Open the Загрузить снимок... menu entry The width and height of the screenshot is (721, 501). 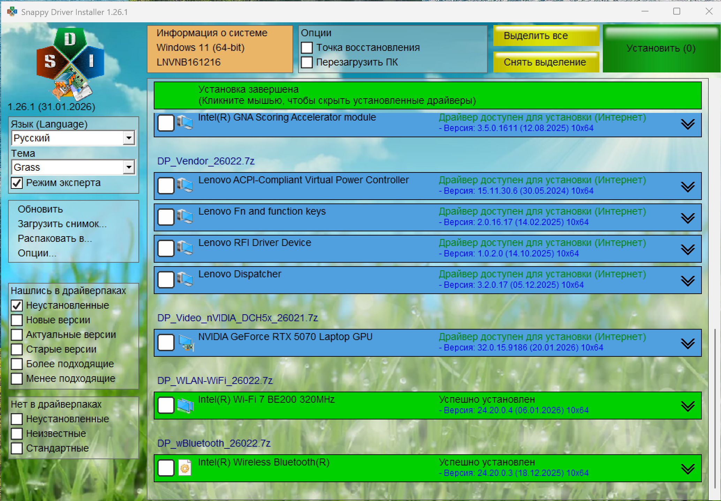click(x=62, y=224)
